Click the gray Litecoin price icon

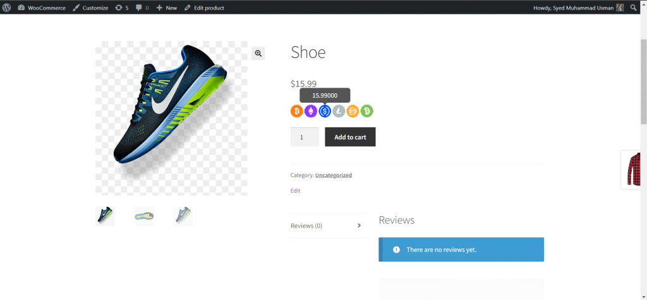[339, 112]
